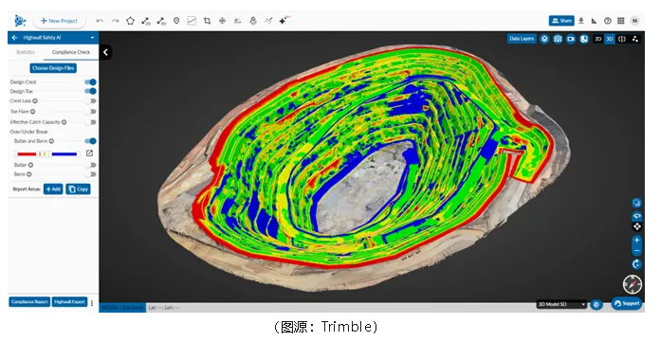Enable the Crest Loss switch

(x=90, y=101)
